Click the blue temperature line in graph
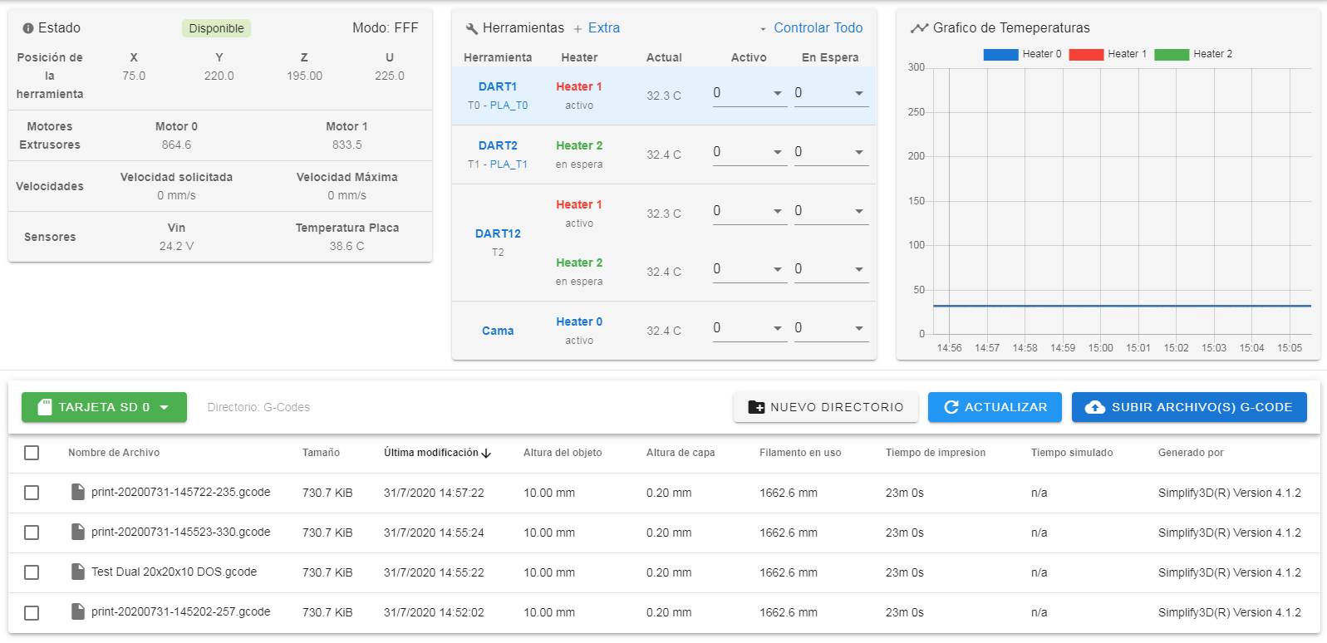Image resolution: width=1327 pixels, height=643 pixels. [x=1122, y=306]
